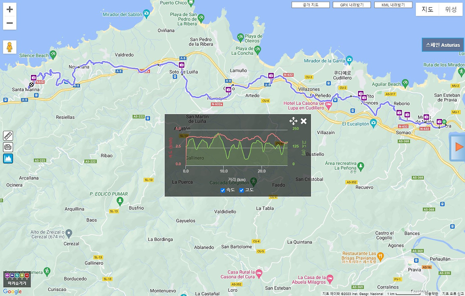This screenshot has width=465, height=296.
Task: Click the 스페인 Asturias region label
Action: 443,45
